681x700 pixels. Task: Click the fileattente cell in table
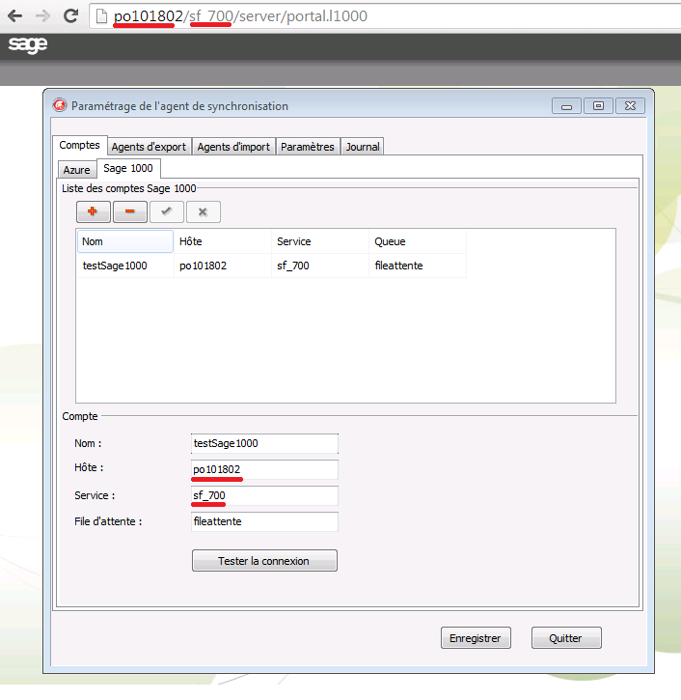click(418, 266)
